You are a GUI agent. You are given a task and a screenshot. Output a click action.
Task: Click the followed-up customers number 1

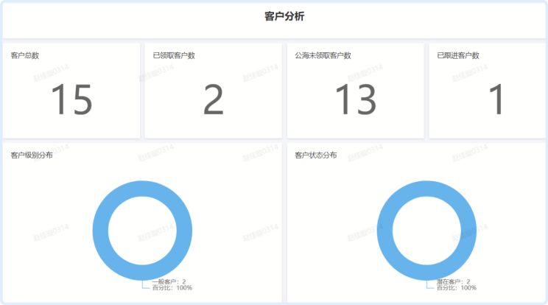tap(497, 100)
